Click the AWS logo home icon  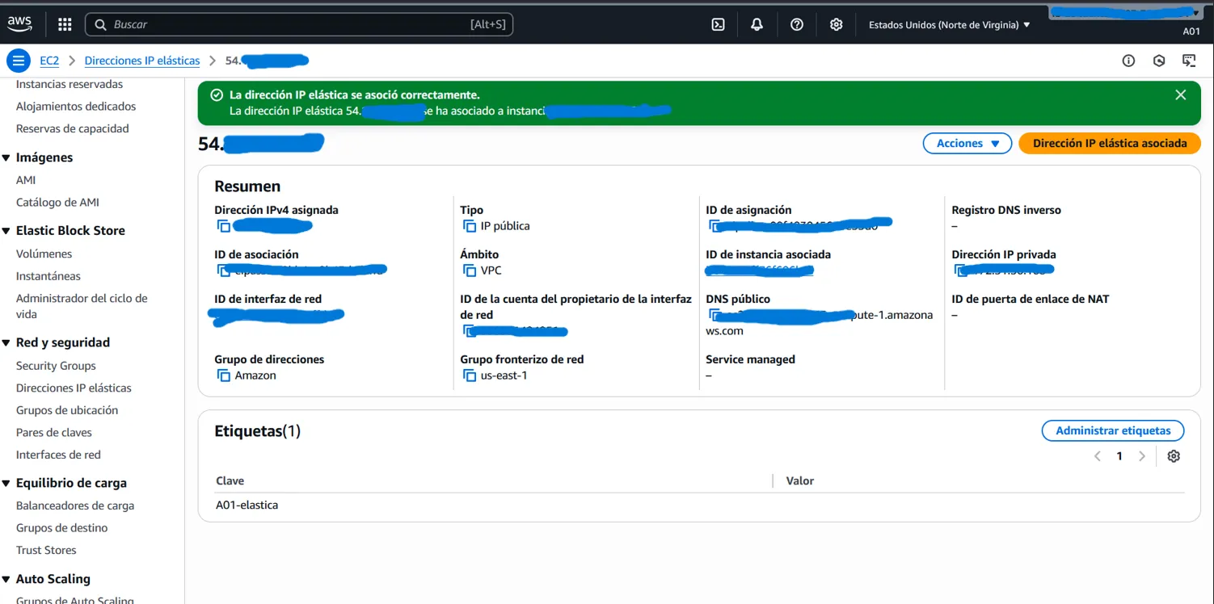pyautogui.click(x=20, y=25)
